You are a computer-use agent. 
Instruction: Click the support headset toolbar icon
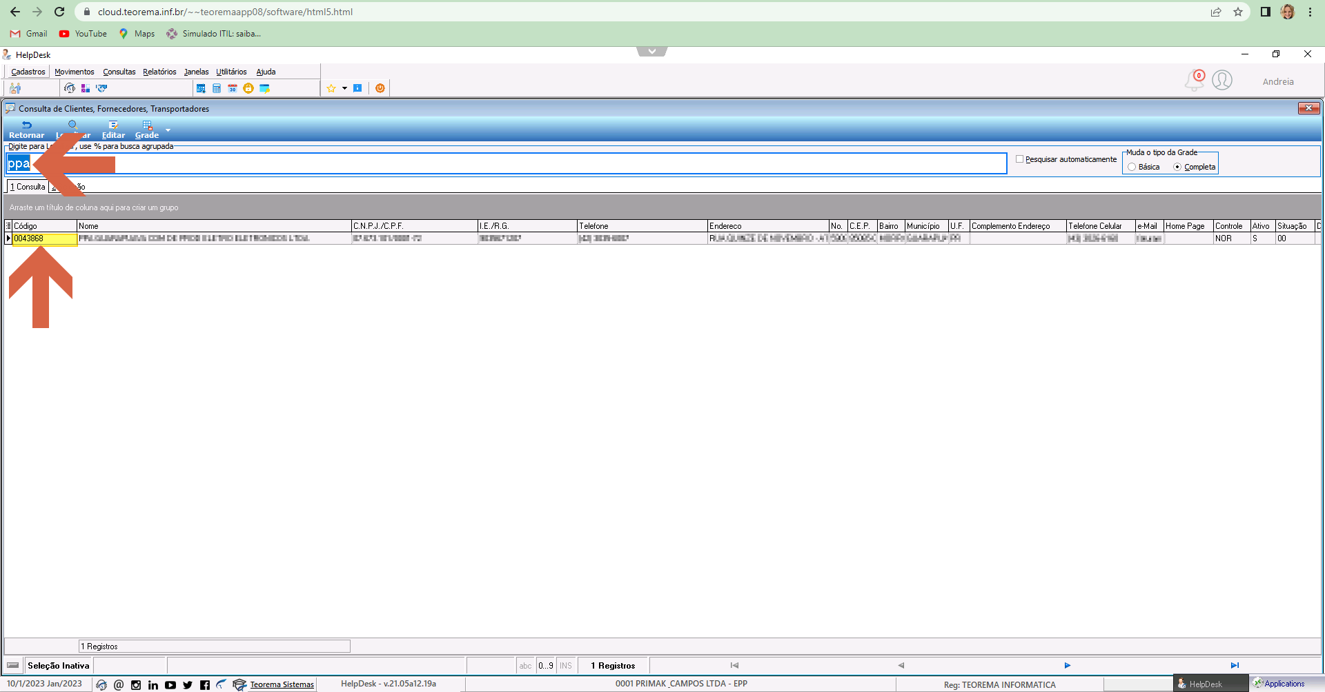click(x=70, y=88)
